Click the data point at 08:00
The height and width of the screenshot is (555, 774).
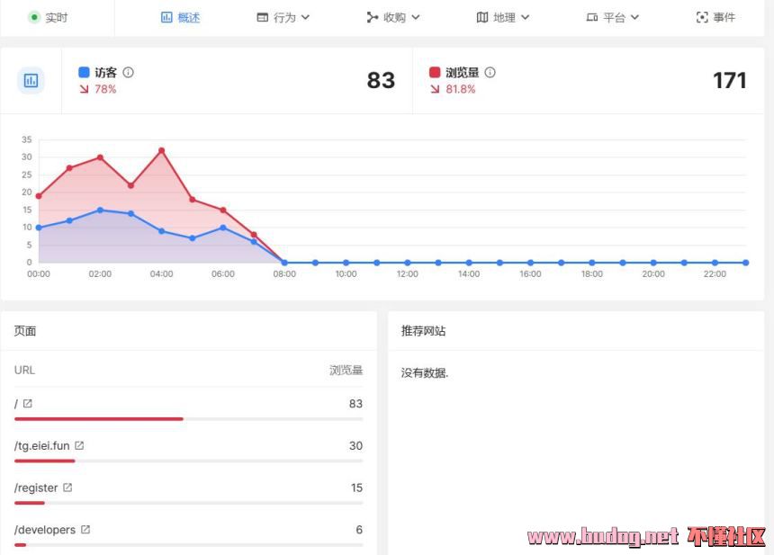coord(284,263)
